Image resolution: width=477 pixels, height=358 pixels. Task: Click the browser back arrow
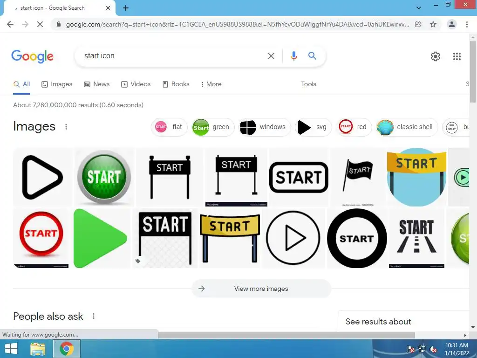coord(10,24)
